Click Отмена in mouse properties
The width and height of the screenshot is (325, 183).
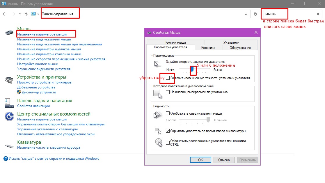[224, 160]
